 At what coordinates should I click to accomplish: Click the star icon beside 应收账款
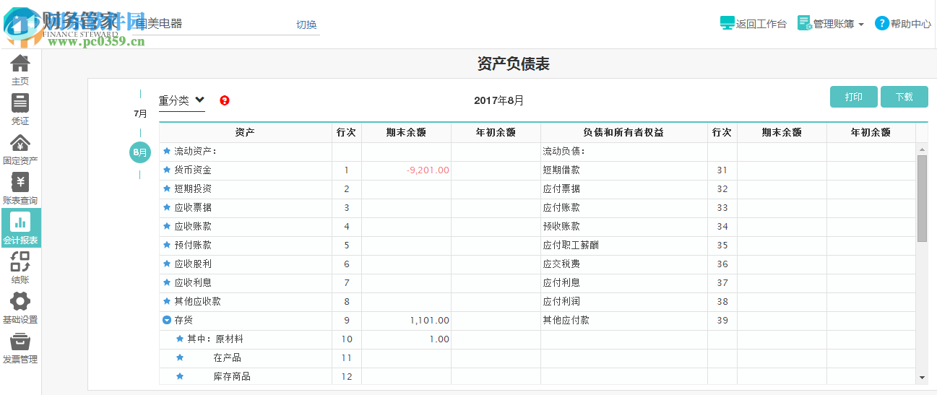(167, 227)
